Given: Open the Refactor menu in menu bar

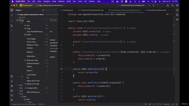Looking at the screenshot, I should [x=61, y=1].
